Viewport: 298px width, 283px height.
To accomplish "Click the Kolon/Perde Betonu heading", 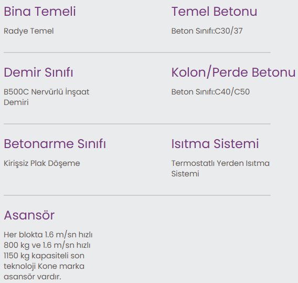I will (x=233, y=72).
